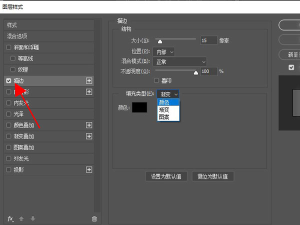
Task: Click the 不透明度 field showing 100
Action: click(x=208, y=71)
